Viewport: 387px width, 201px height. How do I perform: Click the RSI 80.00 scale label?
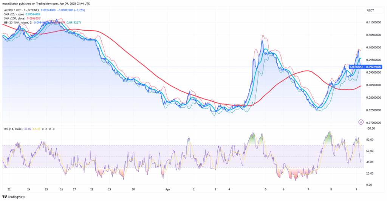(x=371, y=140)
